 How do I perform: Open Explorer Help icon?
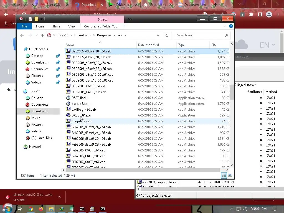pyautogui.click(x=231, y=26)
